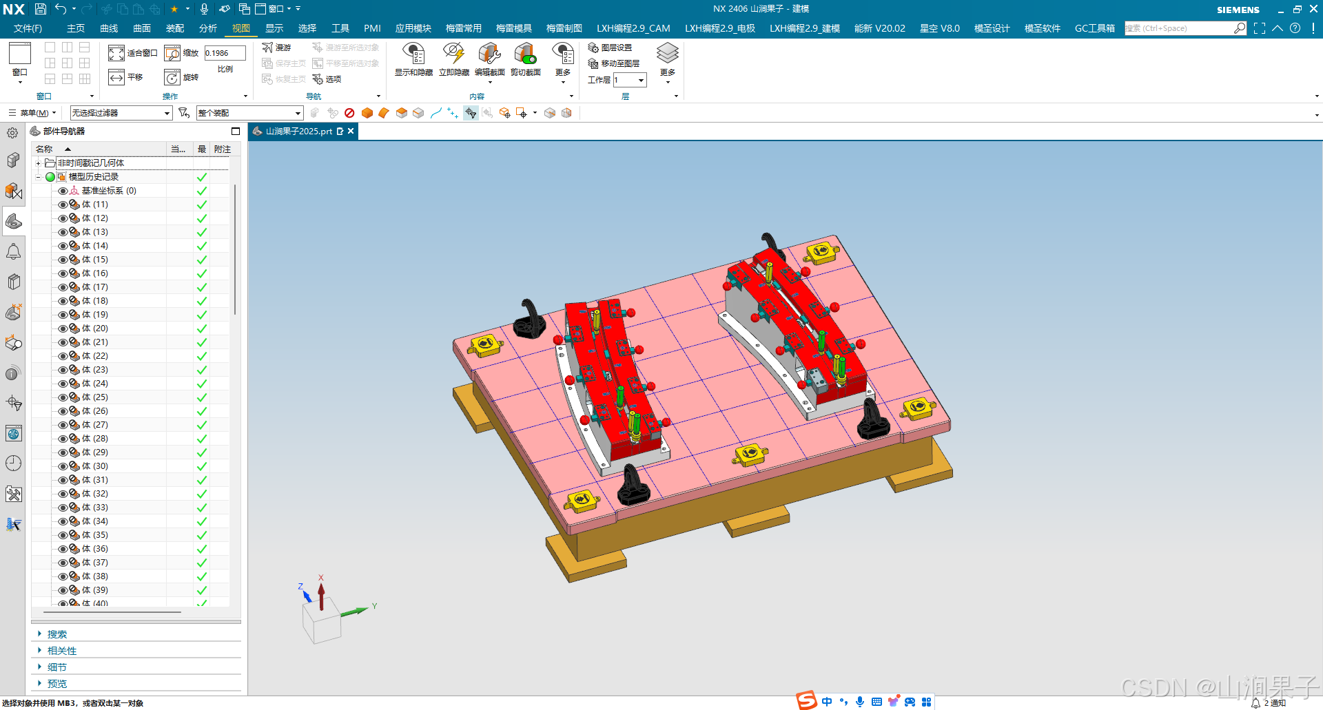Open the navigator settings gear icon
Viewport: 1323px width, 710px height.
(x=12, y=133)
